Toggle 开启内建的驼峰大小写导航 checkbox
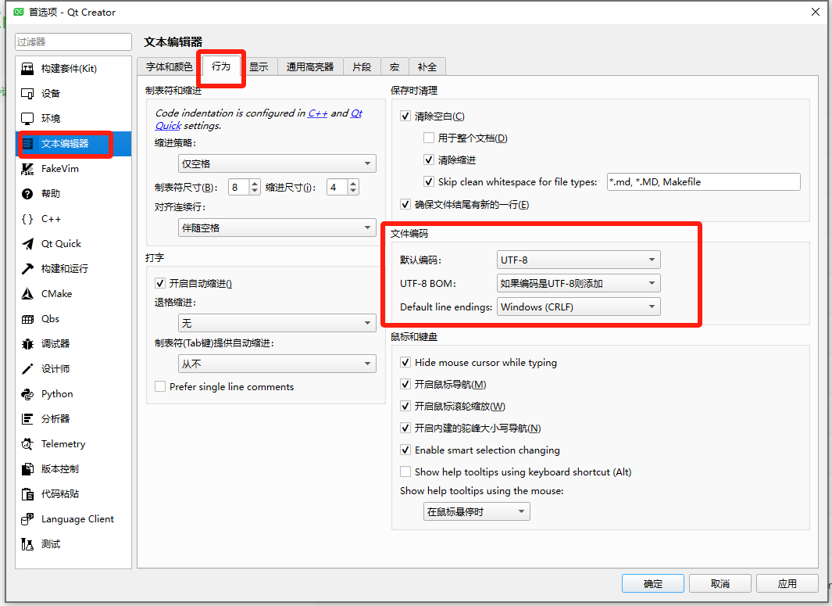 (x=405, y=428)
